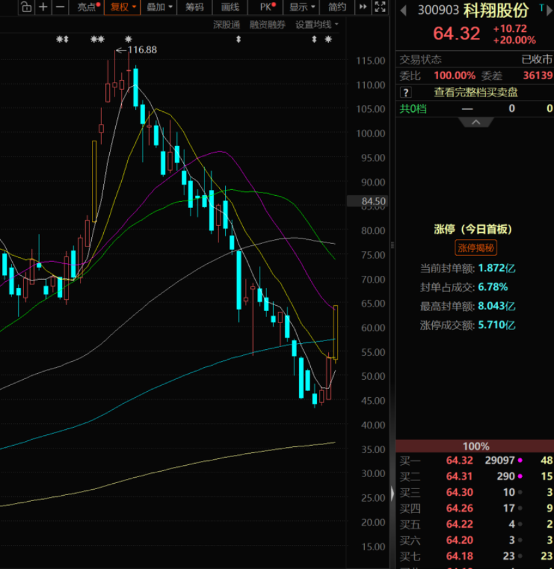Click 最高封单额 value 8.043亿
Image resolution: width=554 pixels, height=569 pixels.
497,306
